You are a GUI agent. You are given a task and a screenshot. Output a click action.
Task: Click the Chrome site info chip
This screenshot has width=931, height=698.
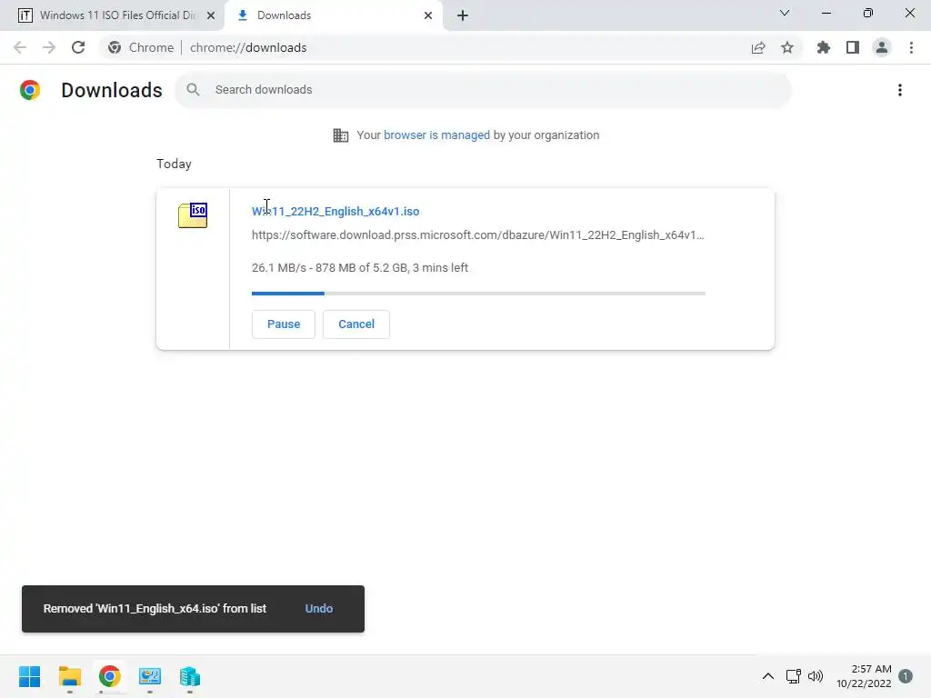tap(141, 47)
